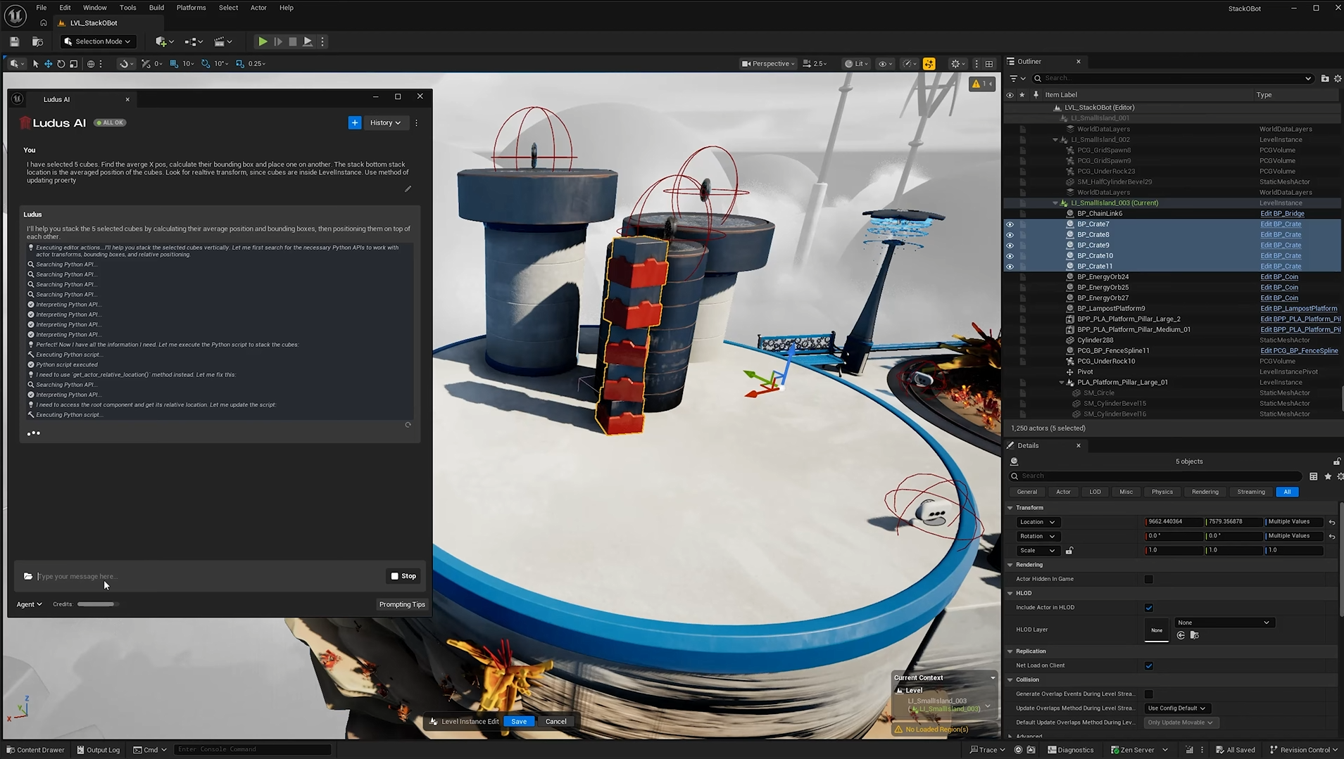
Task: Toggle rotation snapping icon
Action: [x=206, y=63]
